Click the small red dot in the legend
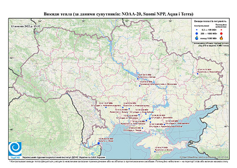 point(221,30)
